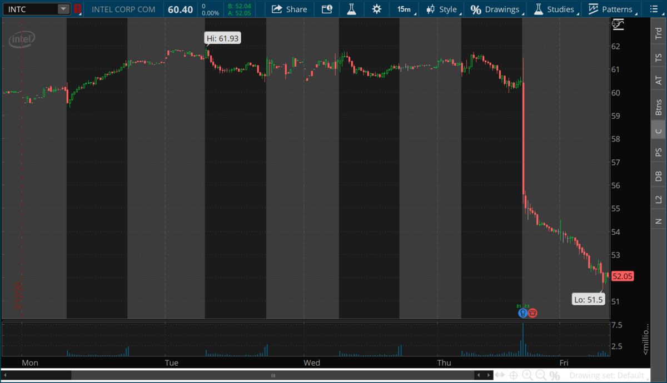Toggle the percent scale icon in bottom bar
Viewport: 667px width, 383px height.
(x=555, y=376)
